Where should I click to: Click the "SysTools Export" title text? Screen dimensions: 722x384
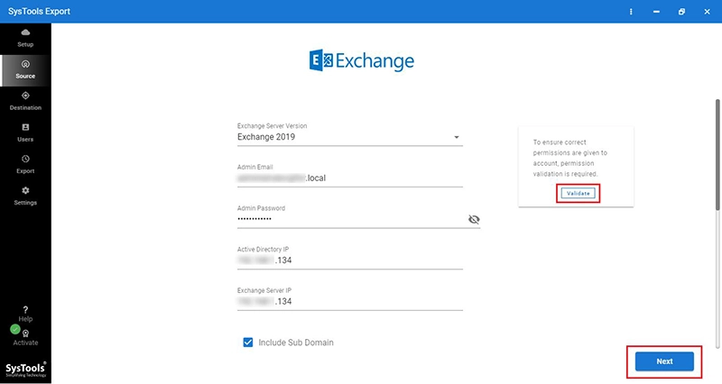[x=39, y=12]
